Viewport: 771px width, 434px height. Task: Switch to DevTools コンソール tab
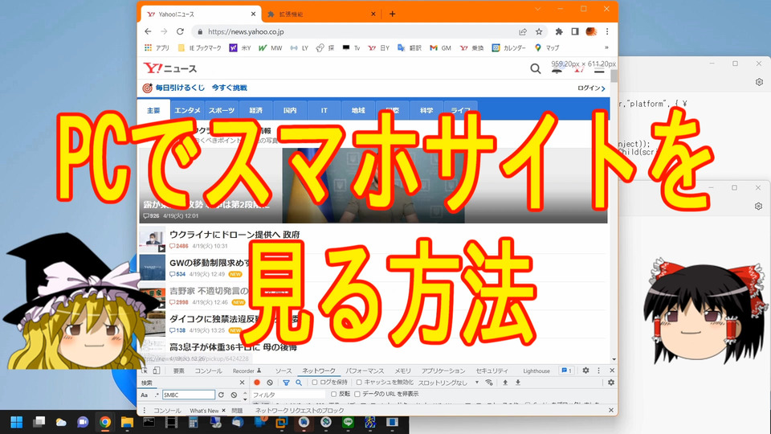pyautogui.click(x=208, y=371)
